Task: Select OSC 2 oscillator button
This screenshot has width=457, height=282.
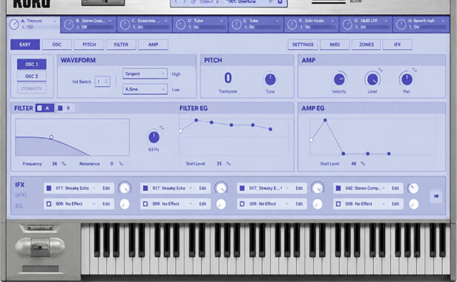Action: pos(31,76)
